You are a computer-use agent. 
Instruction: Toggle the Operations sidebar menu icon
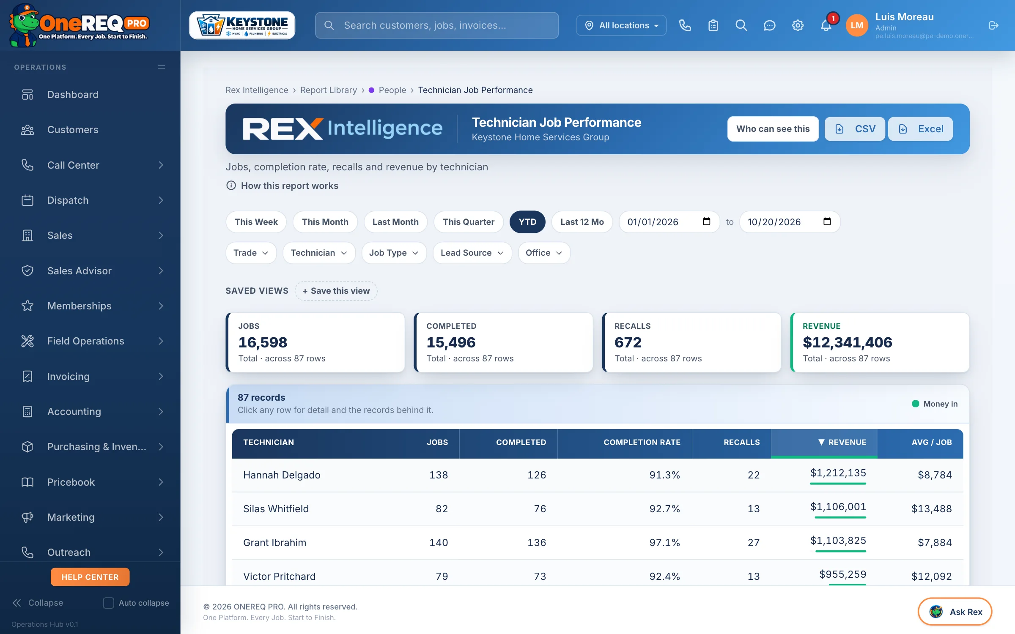coord(161,67)
